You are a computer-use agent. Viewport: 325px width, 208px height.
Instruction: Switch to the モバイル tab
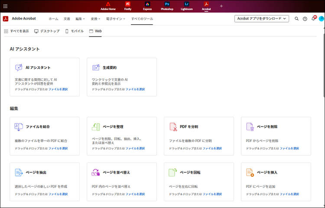(x=75, y=31)
